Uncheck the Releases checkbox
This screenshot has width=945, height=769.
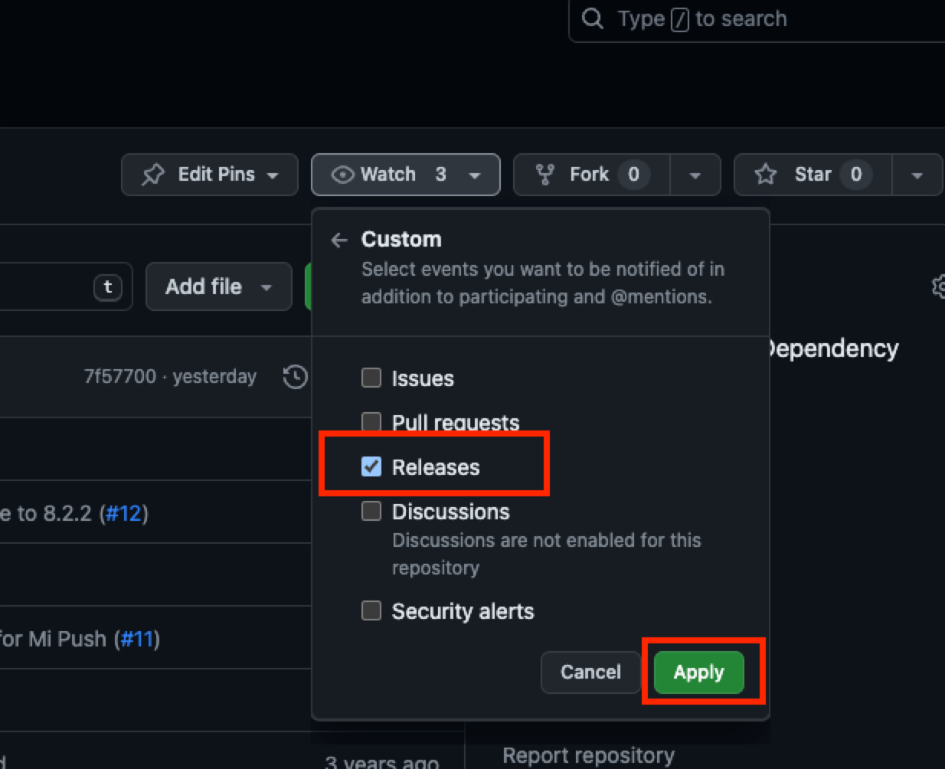371,466
